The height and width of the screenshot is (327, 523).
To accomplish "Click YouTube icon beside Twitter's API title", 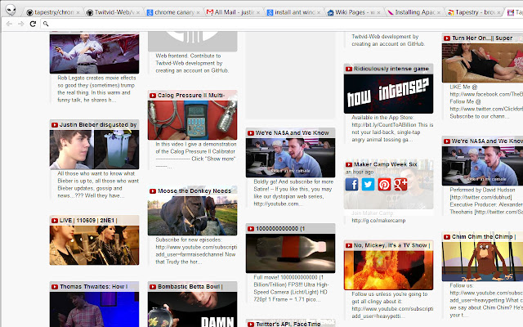I will click(x=251, y=324).
